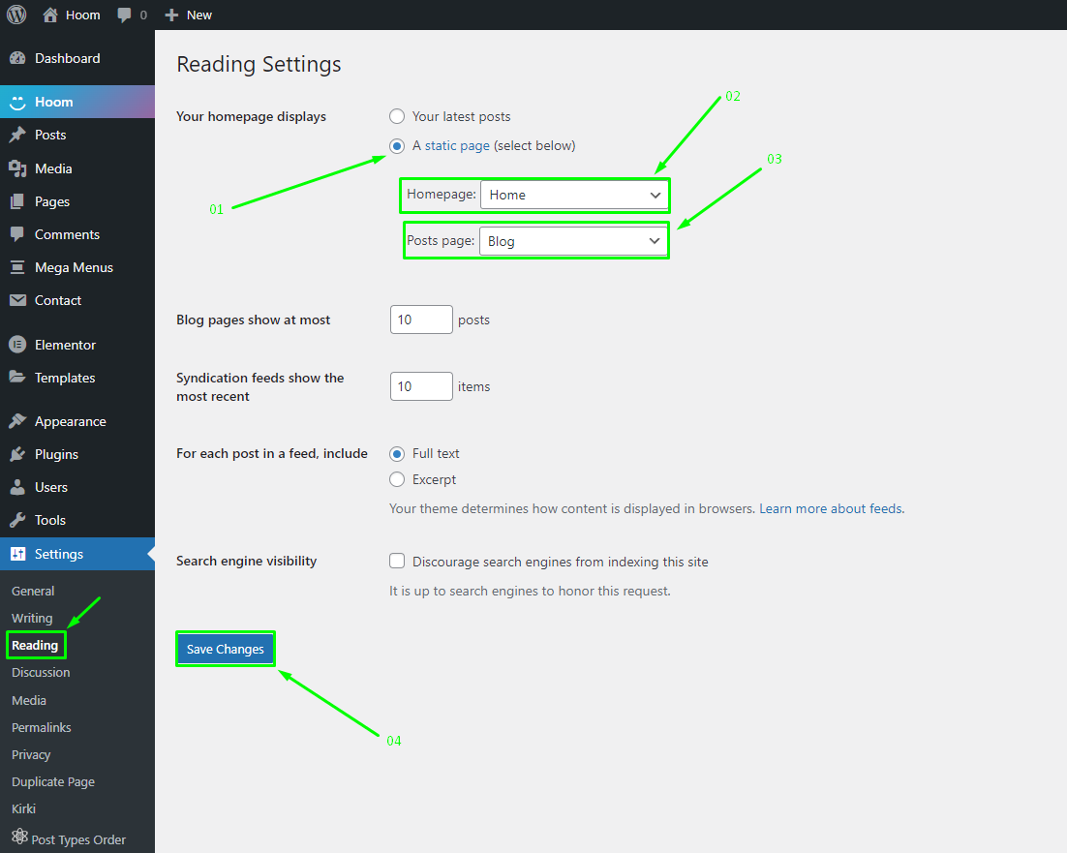1067x853 pixels.
Task: Open Permalinks settings submenu item
Action: [x=42, y=727]
